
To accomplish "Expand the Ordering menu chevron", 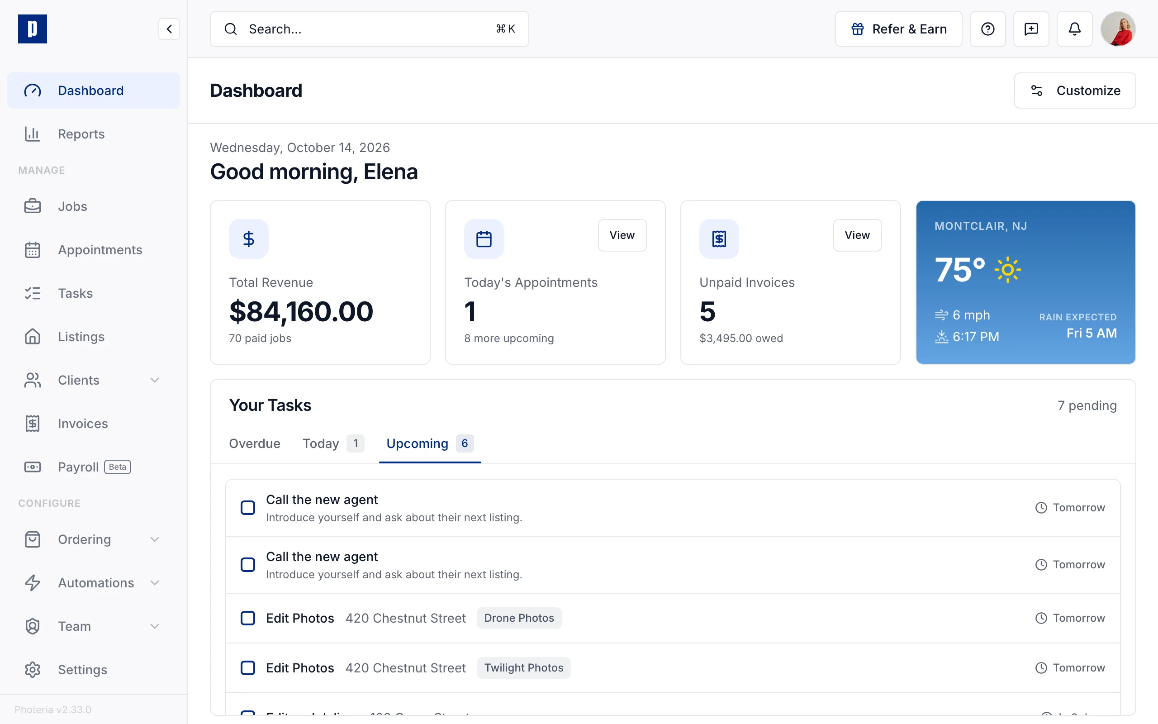I will tap(155, 540).
